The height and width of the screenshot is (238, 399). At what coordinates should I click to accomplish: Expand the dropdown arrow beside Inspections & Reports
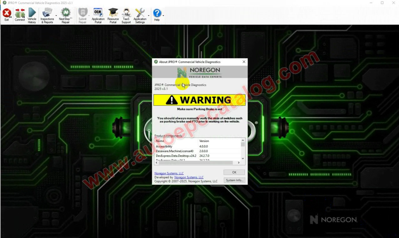tap(56, 16)
